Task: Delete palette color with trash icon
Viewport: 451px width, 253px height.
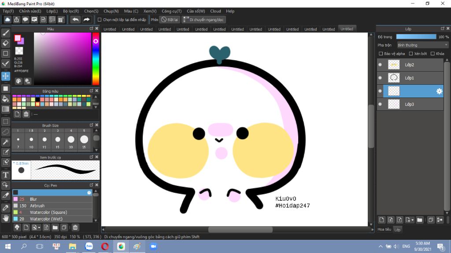Action: pyautogui.click(x=26, y=114)
